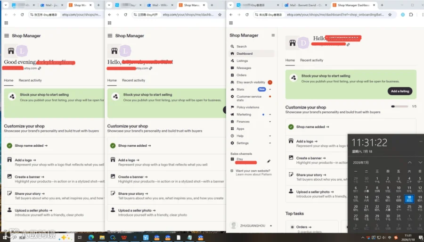Switch to Mail - jia tab in left window
The image size is (424, 242).
51,5
